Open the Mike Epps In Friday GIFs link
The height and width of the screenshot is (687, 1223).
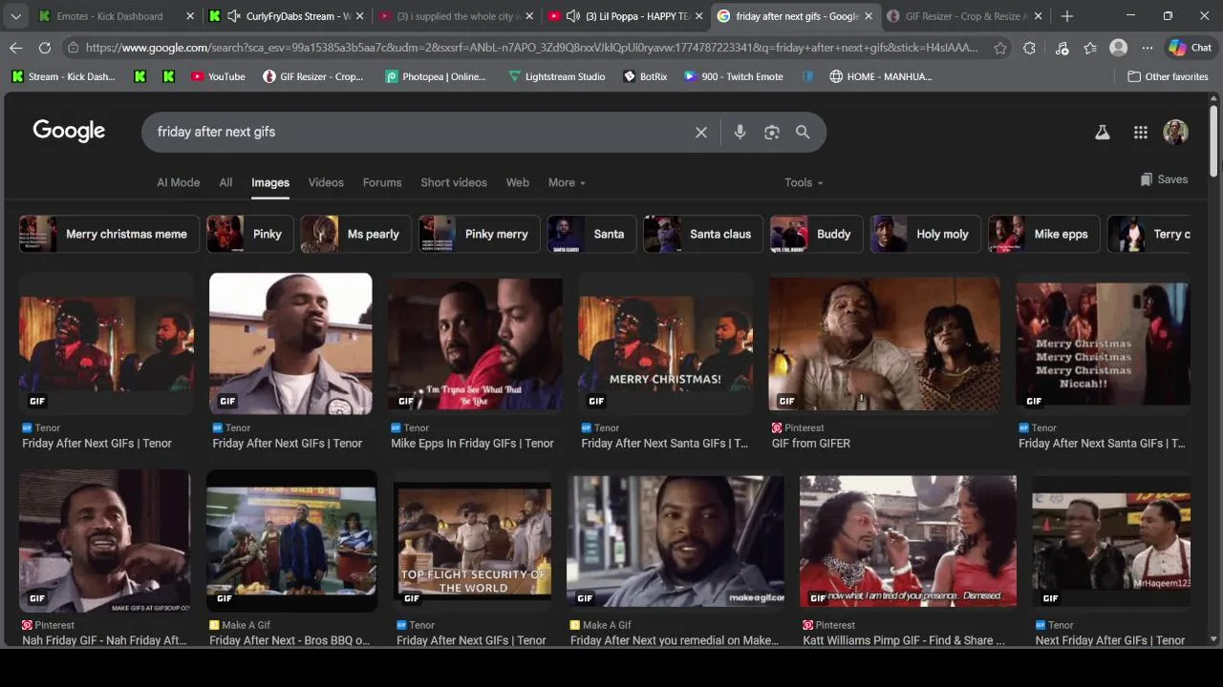472,444
